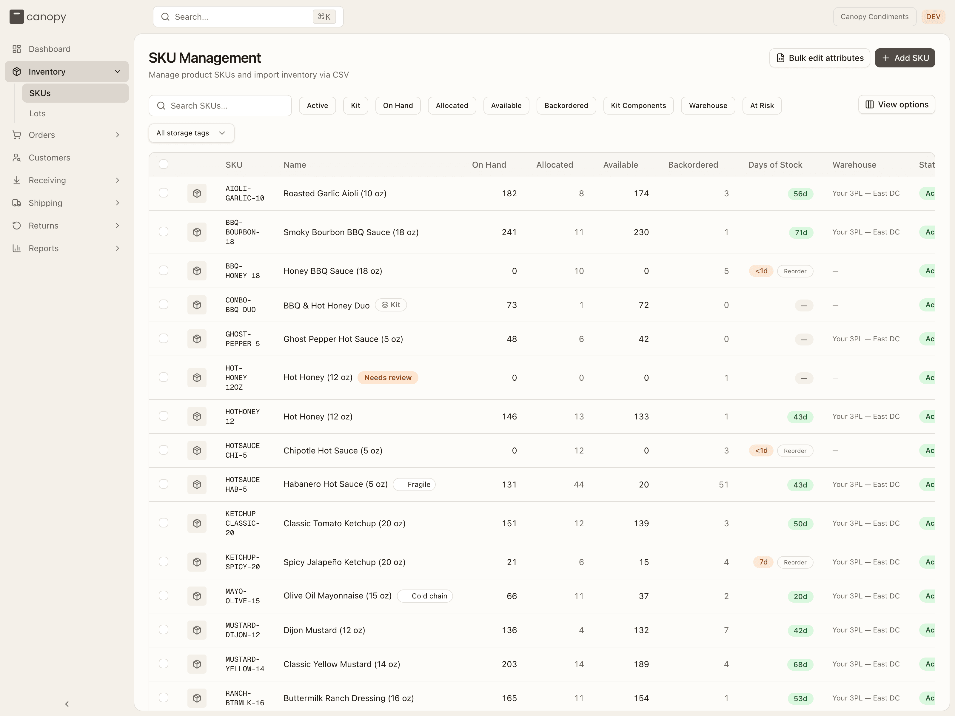This screenshot has width=955, height=716.
Task: Click product icon for COMBO-BBQ-DUO row
Action: click(x=197, y=305)
